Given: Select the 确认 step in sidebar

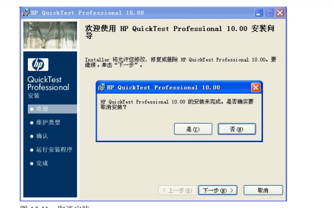Looking at the screenshot, I should pyautogui.click(x=39, y=136).
